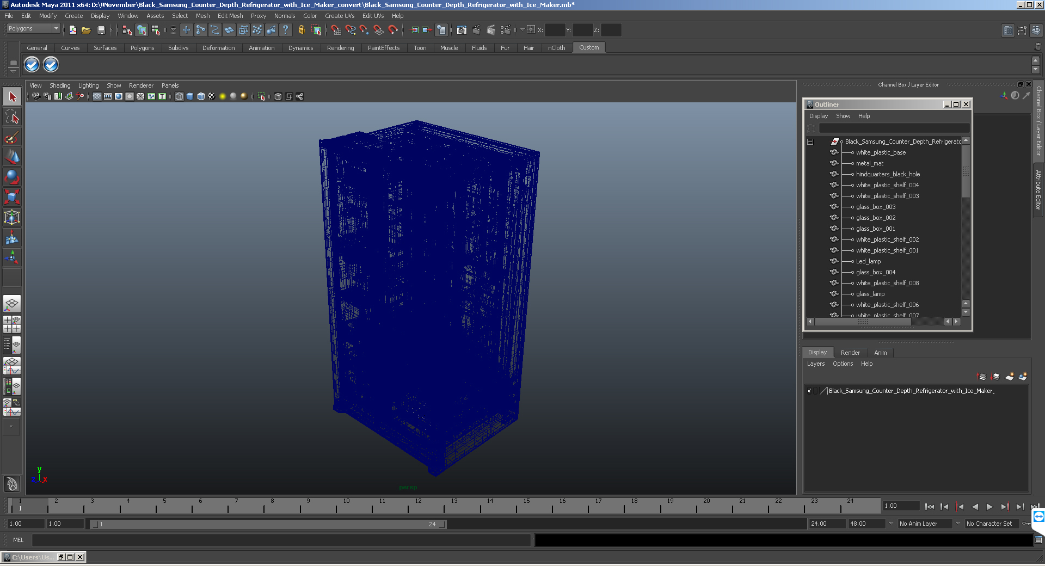
Task: Choose the Universal Manipulator tool
Action: click(x=12, y=217)
